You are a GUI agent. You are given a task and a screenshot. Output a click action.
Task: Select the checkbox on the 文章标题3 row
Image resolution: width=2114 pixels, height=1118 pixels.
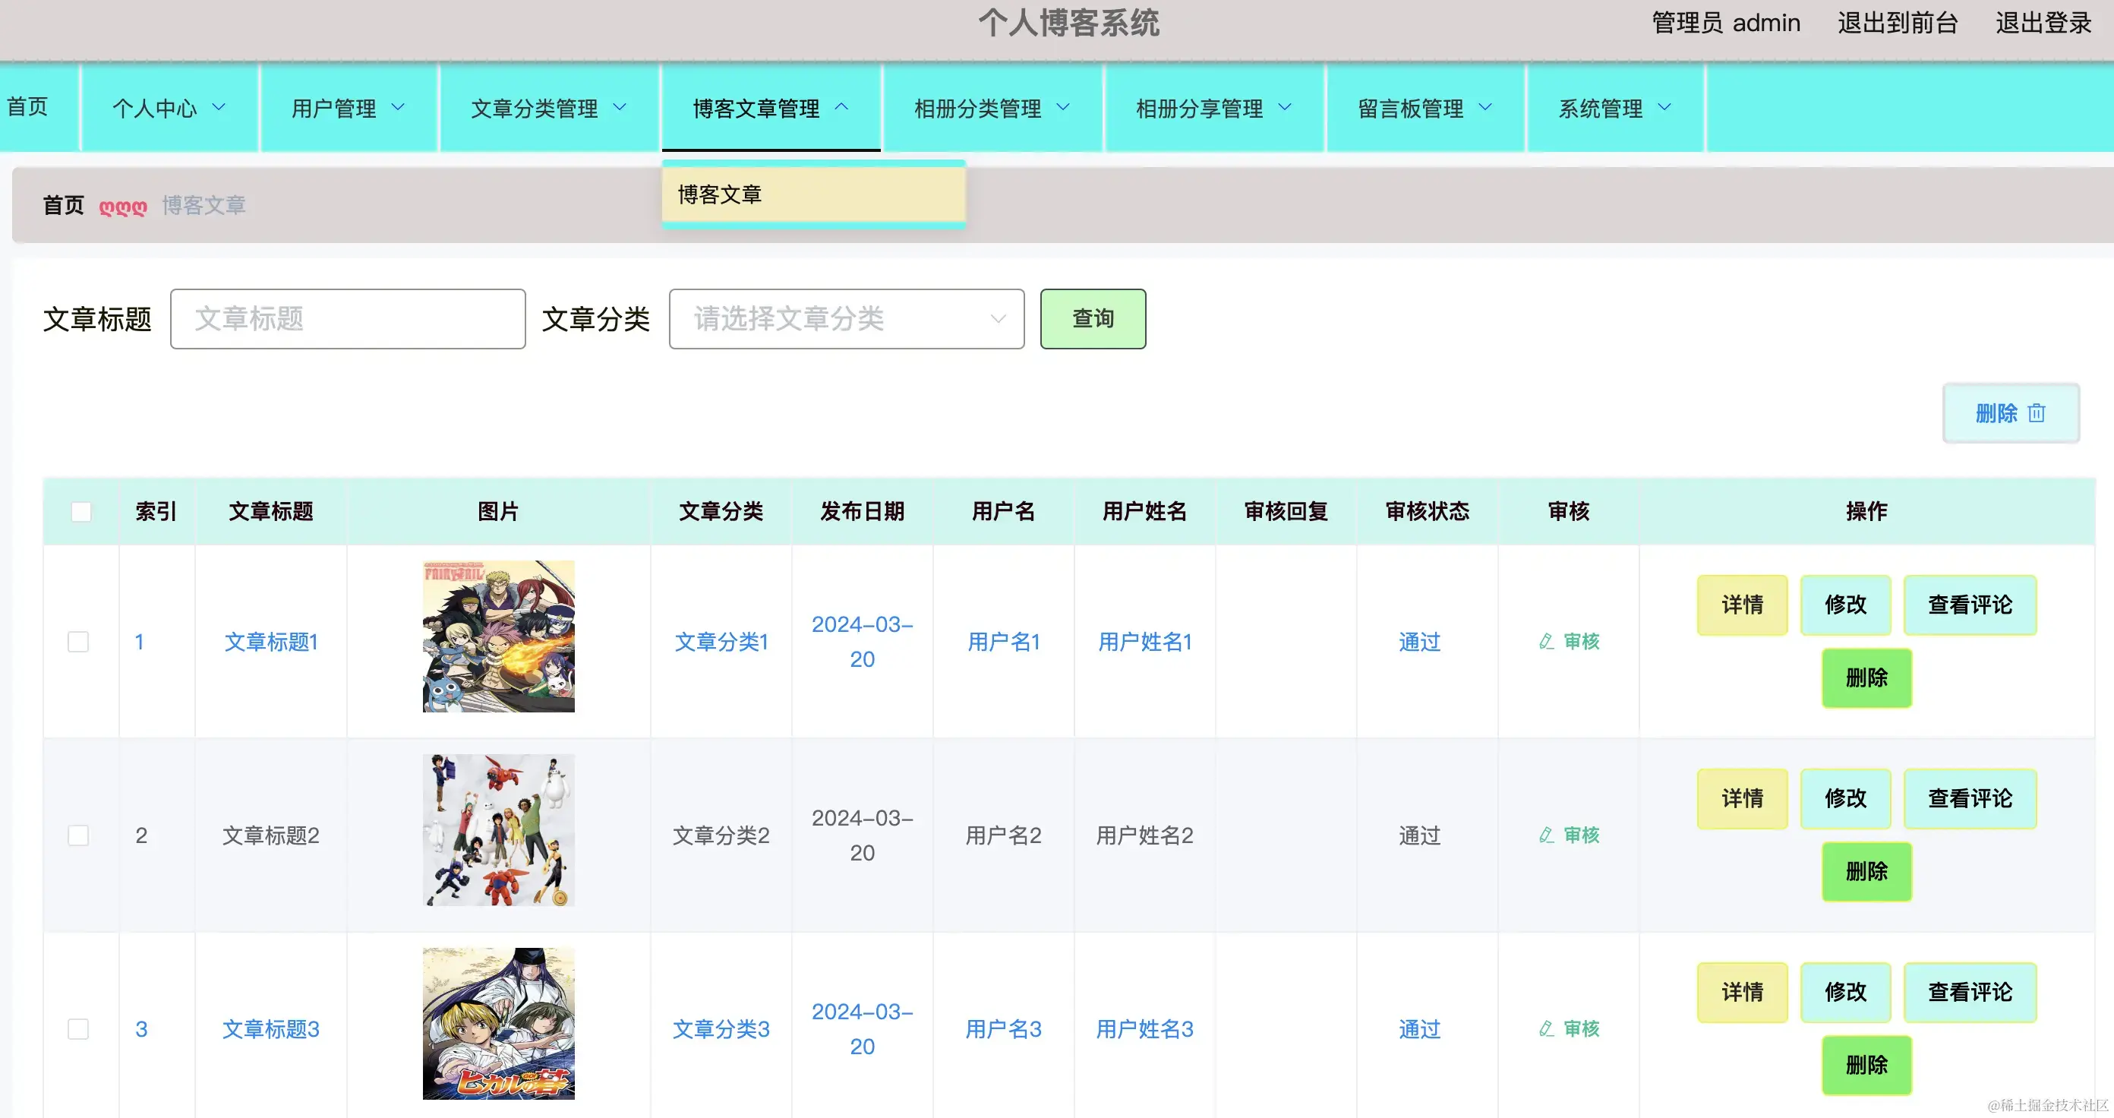click(x=78, y=1028)
